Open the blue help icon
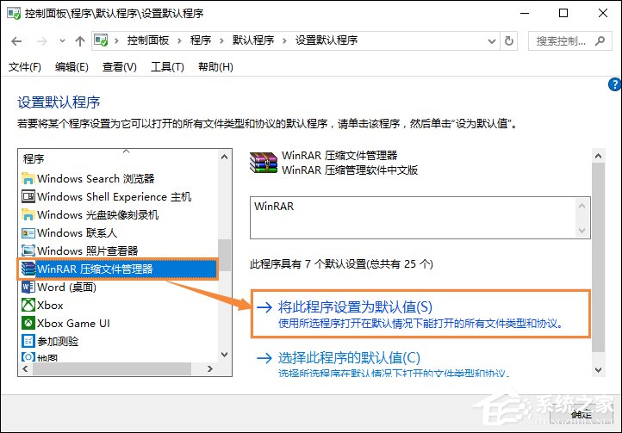 pyautogui.click(x=614, y=84)
